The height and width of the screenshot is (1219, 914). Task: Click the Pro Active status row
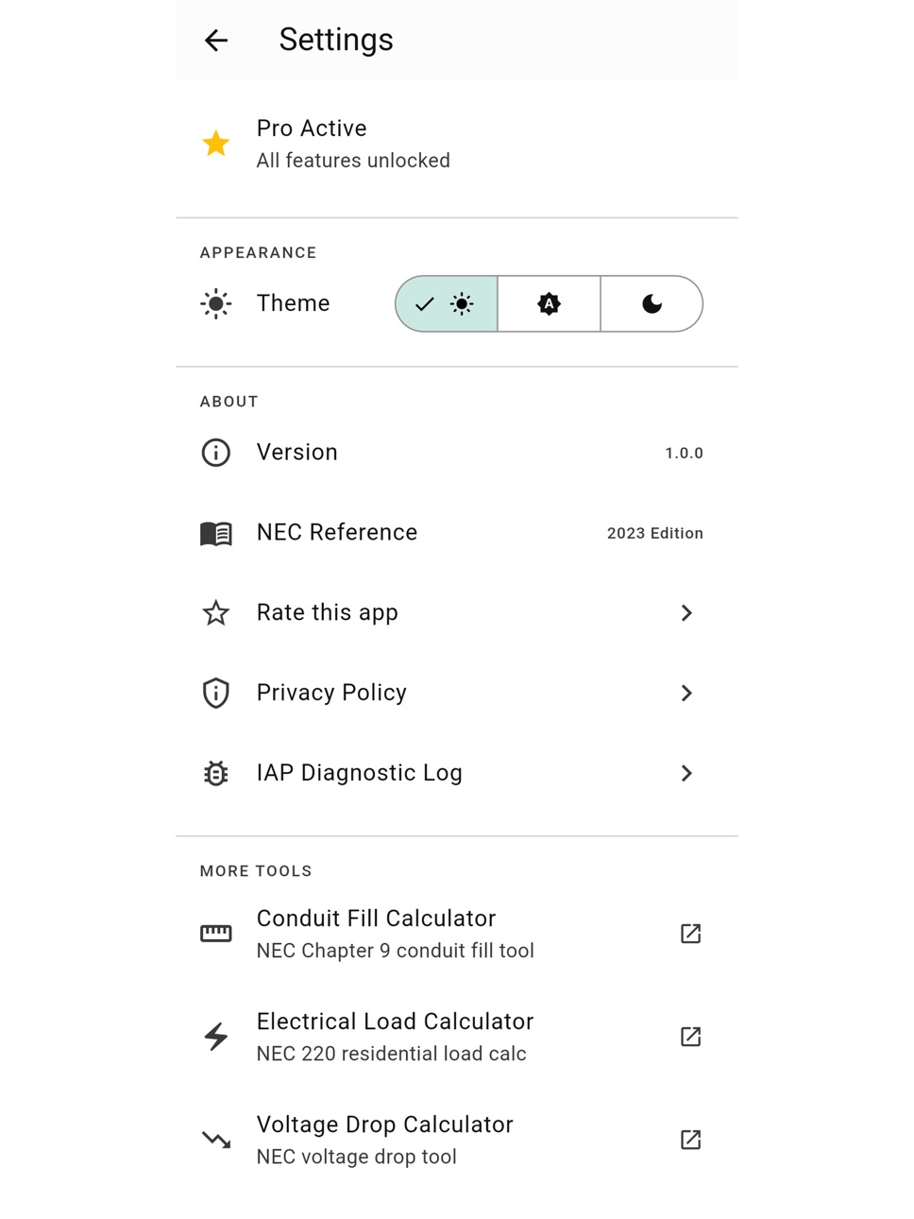coord(457,144)
